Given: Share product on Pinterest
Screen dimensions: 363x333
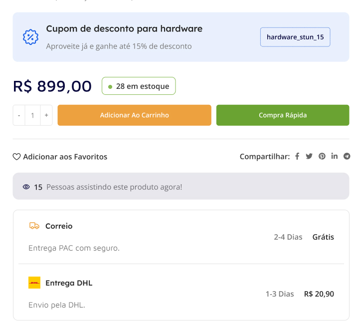Looking at the screenshot, I should (x=322, y=156).
